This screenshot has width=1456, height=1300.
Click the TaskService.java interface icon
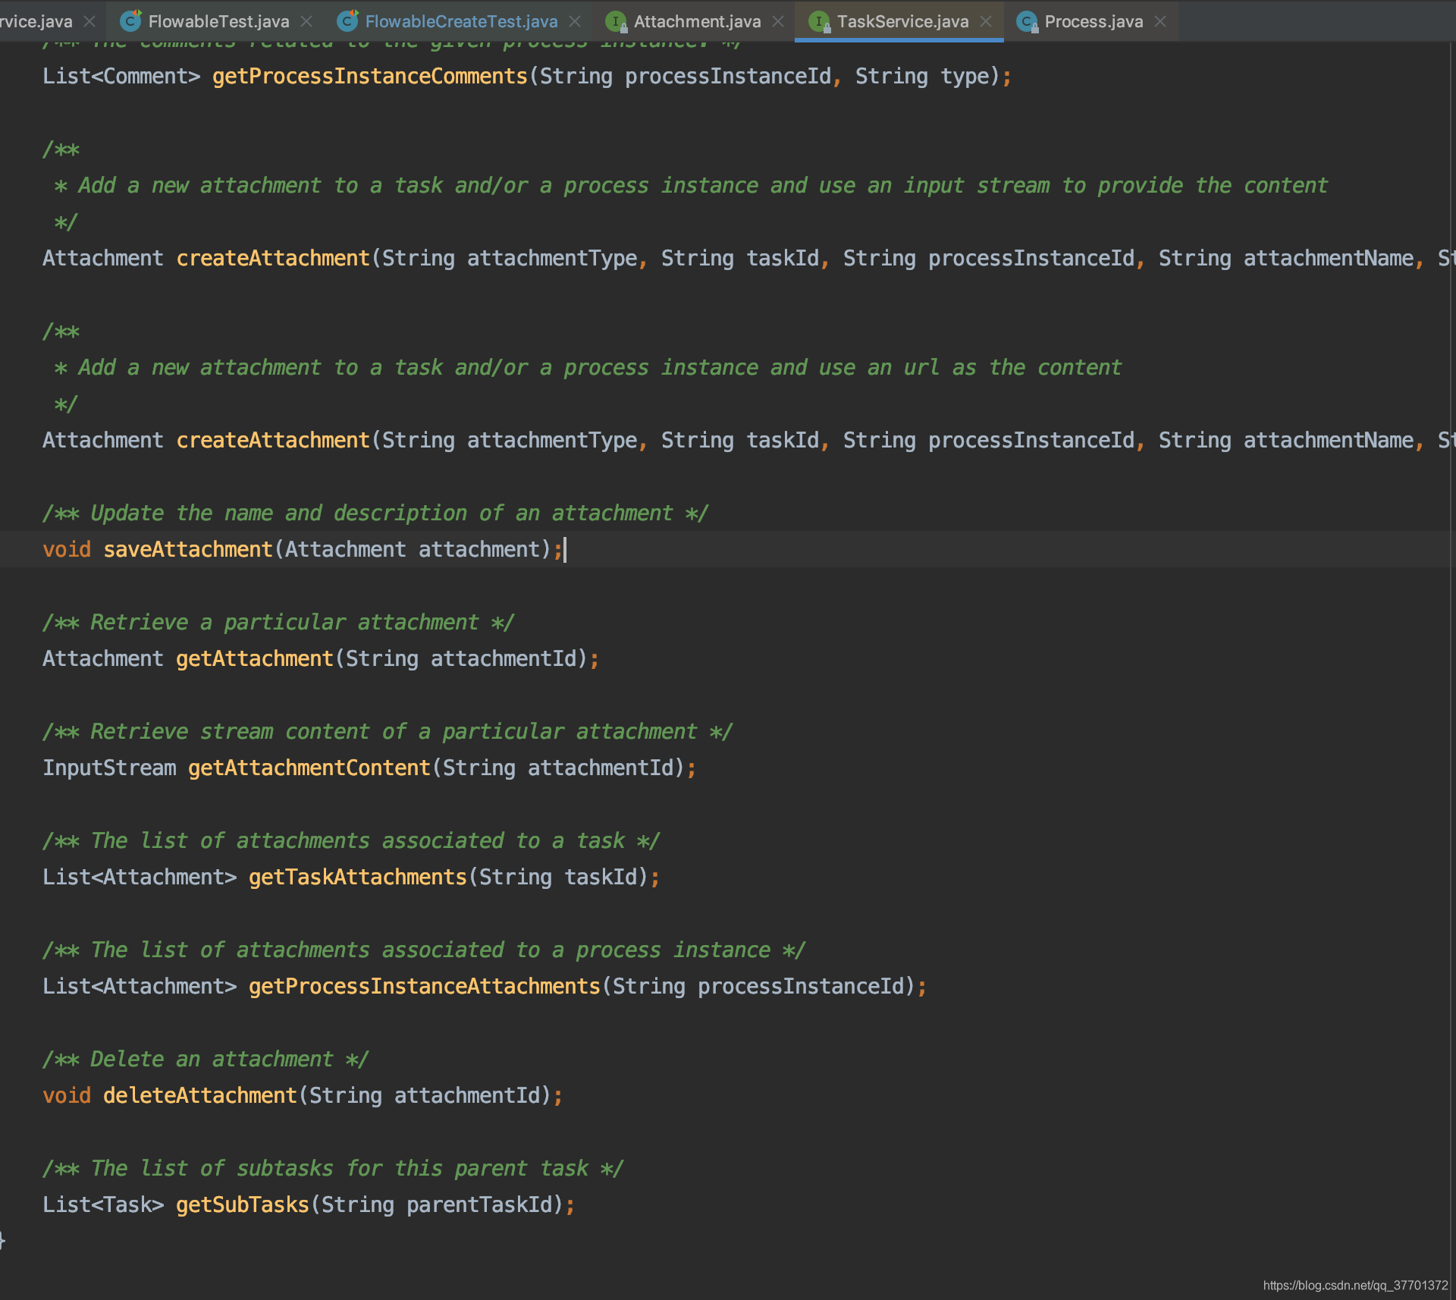point(819,21)
